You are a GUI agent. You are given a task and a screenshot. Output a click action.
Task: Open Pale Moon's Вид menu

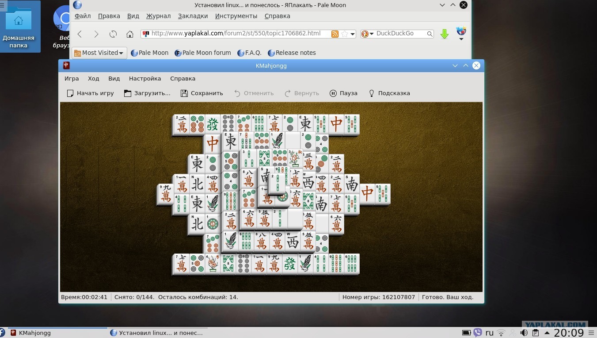133,16
